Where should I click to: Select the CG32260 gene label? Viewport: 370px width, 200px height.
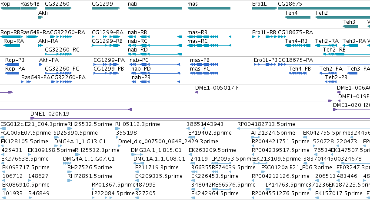click(57, 4)
